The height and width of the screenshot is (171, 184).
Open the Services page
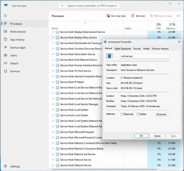pos(25,71)
